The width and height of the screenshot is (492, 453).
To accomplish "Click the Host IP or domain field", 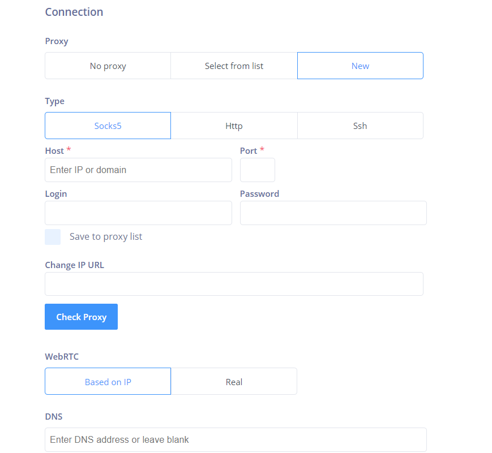I will click(x=138, y=170).
